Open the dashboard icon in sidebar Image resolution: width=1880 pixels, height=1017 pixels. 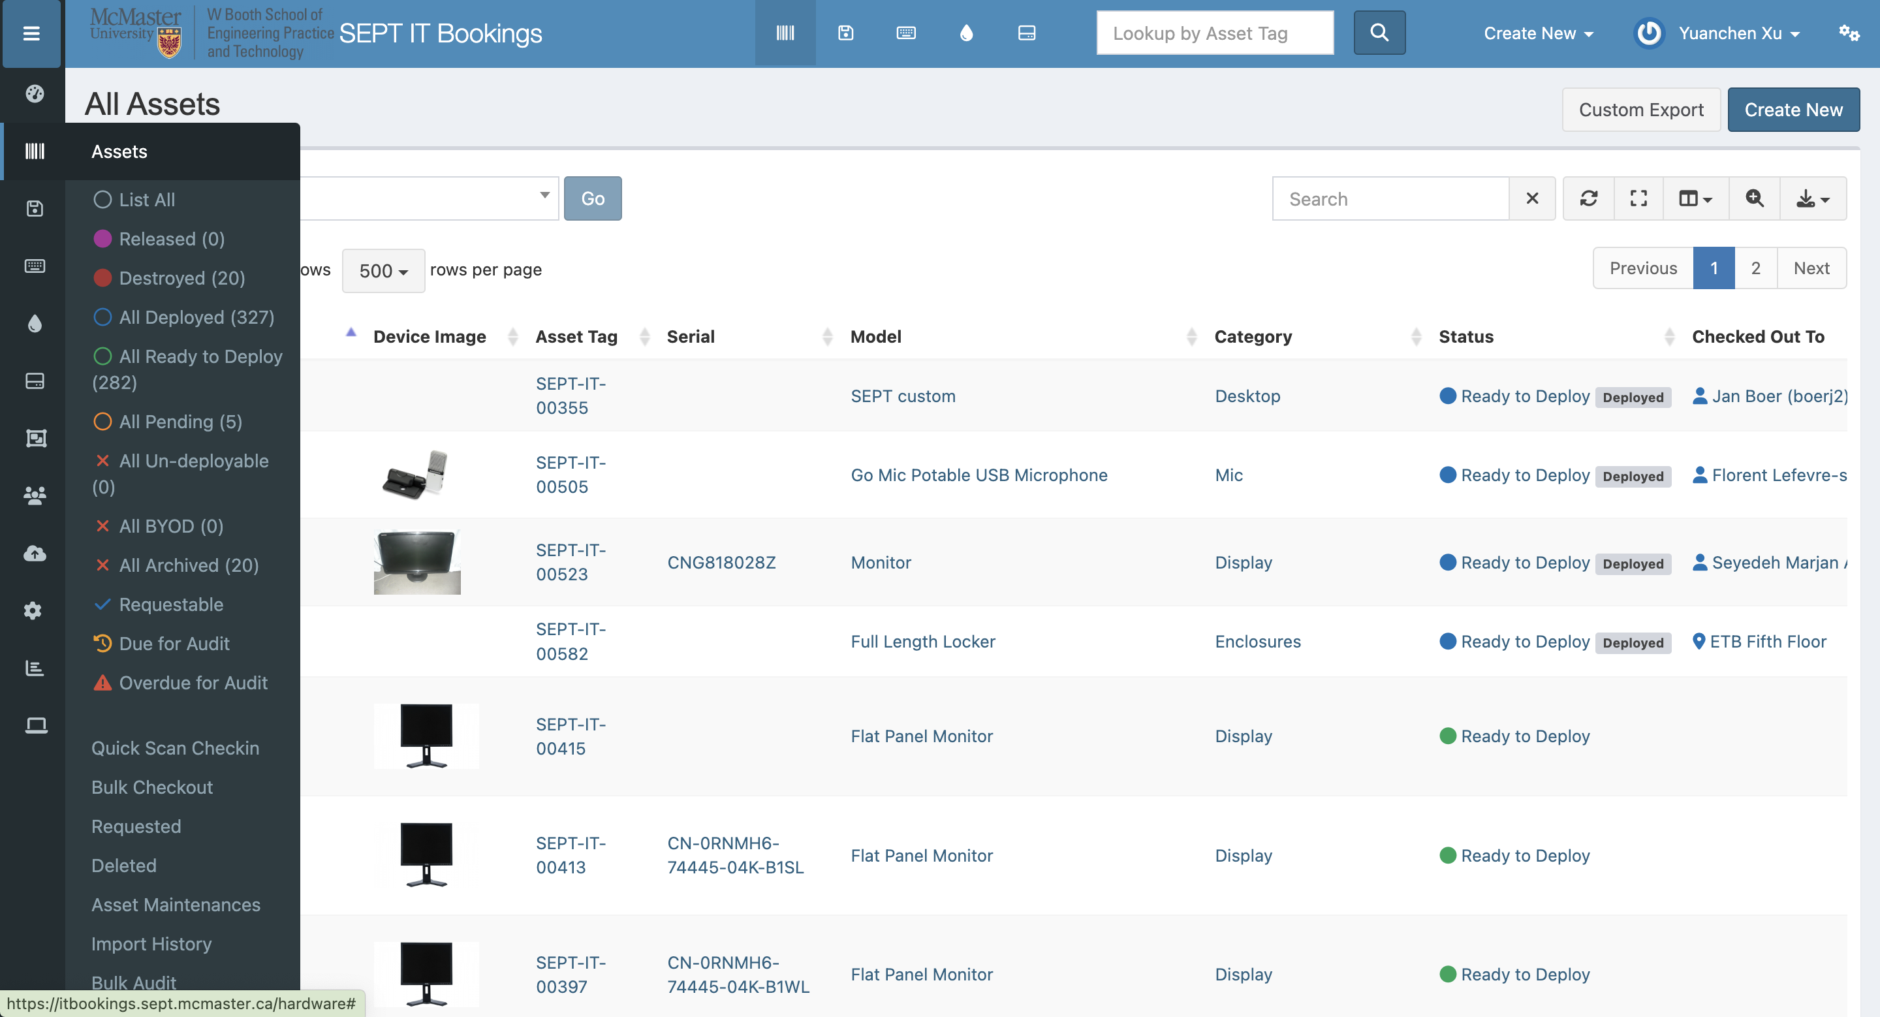(35, 93)
